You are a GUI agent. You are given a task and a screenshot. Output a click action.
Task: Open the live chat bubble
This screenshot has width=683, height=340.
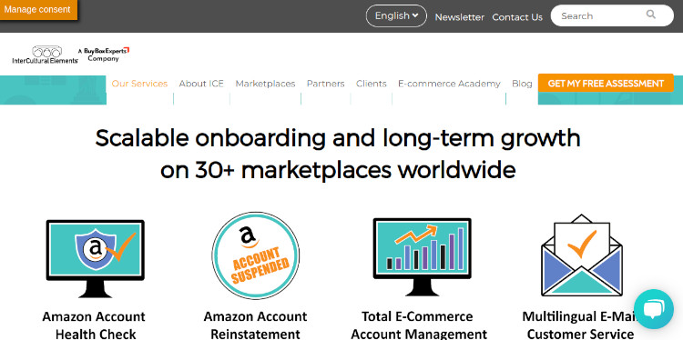(x=653, y=309)
